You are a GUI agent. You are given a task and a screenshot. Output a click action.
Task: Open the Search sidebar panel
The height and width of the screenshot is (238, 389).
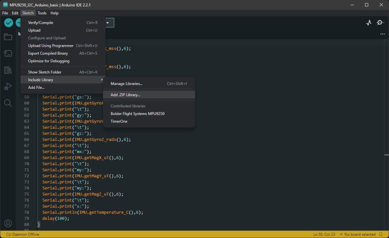tap(8, 102)
